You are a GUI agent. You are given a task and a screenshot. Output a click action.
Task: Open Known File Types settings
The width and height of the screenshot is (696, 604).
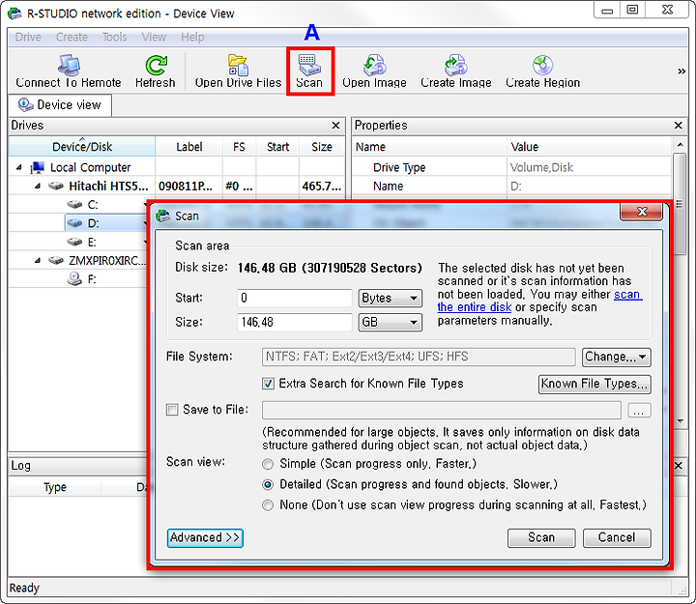(594, 384)
